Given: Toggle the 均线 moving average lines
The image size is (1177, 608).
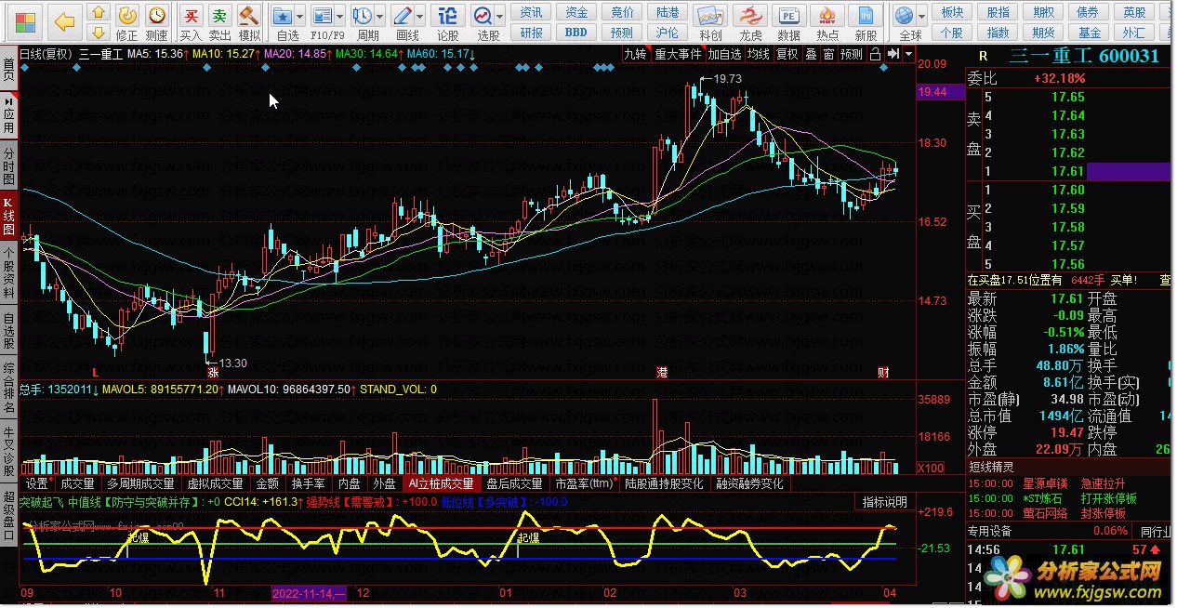Looking at the screenshot, I should pos(759,54).
